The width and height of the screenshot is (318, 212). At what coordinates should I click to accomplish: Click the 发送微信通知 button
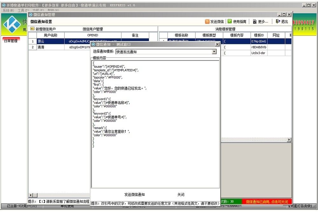coord(135,194)
